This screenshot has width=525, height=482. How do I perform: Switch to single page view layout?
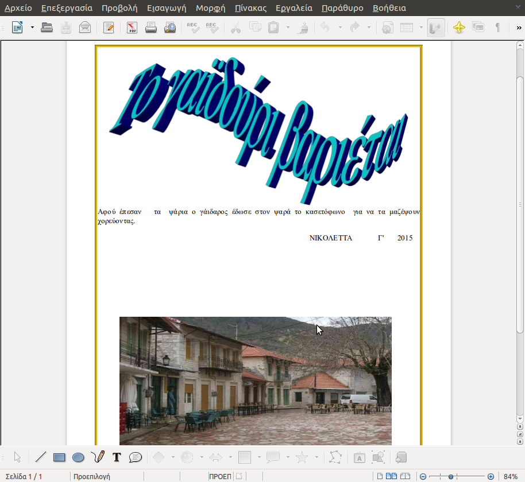click(380, 476)
